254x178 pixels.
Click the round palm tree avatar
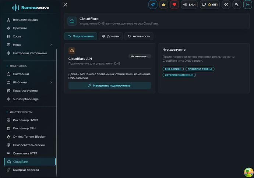click(x=248, y=172)
